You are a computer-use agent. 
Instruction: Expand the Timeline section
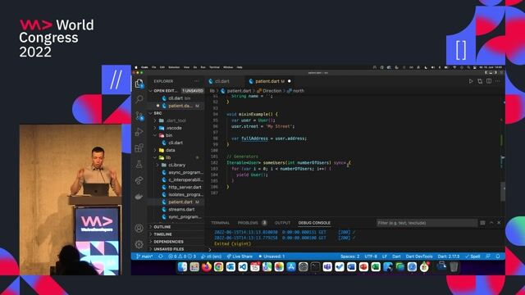tap(162, 234)
